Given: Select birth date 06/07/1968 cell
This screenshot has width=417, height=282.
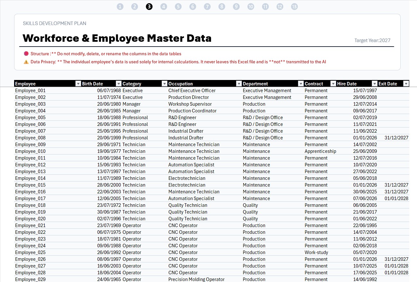Looking at the screenshot, I should click(102, 91).
